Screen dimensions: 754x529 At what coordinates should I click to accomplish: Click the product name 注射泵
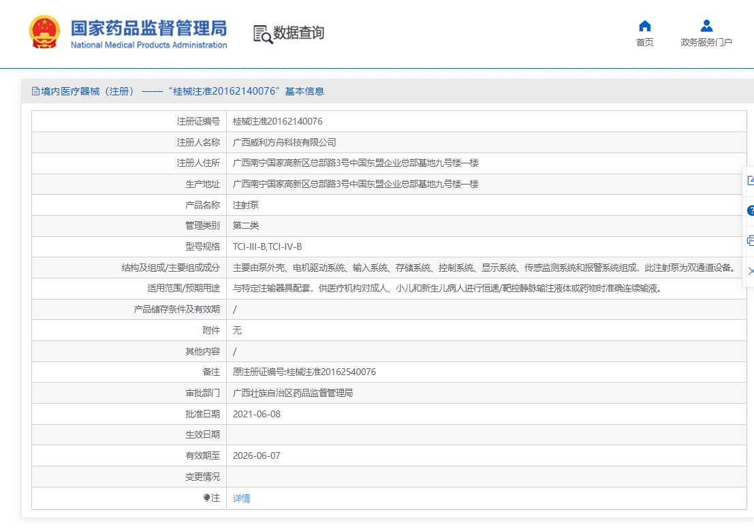point(246,205)
